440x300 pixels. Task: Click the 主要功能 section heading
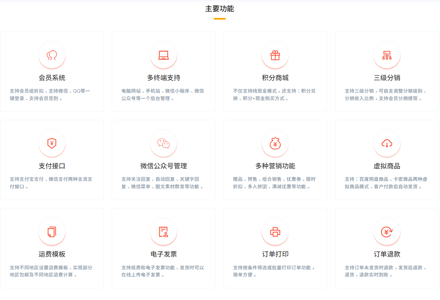[220, 9]
